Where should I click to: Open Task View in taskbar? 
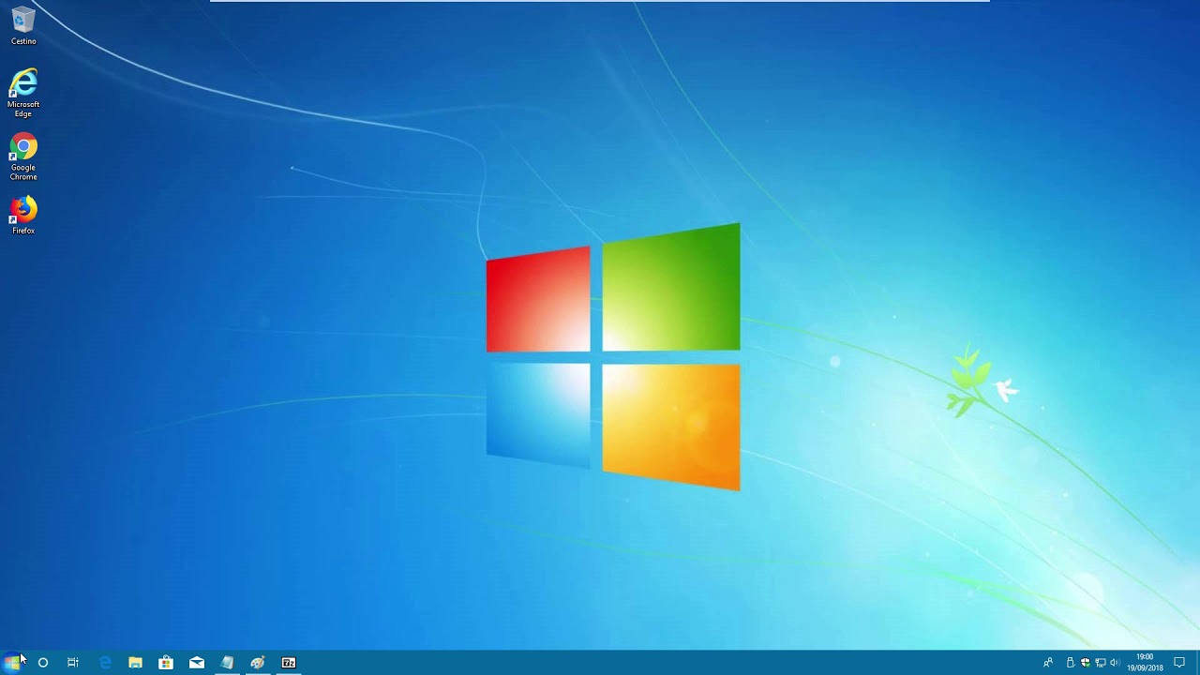click(x=73, y=663)
